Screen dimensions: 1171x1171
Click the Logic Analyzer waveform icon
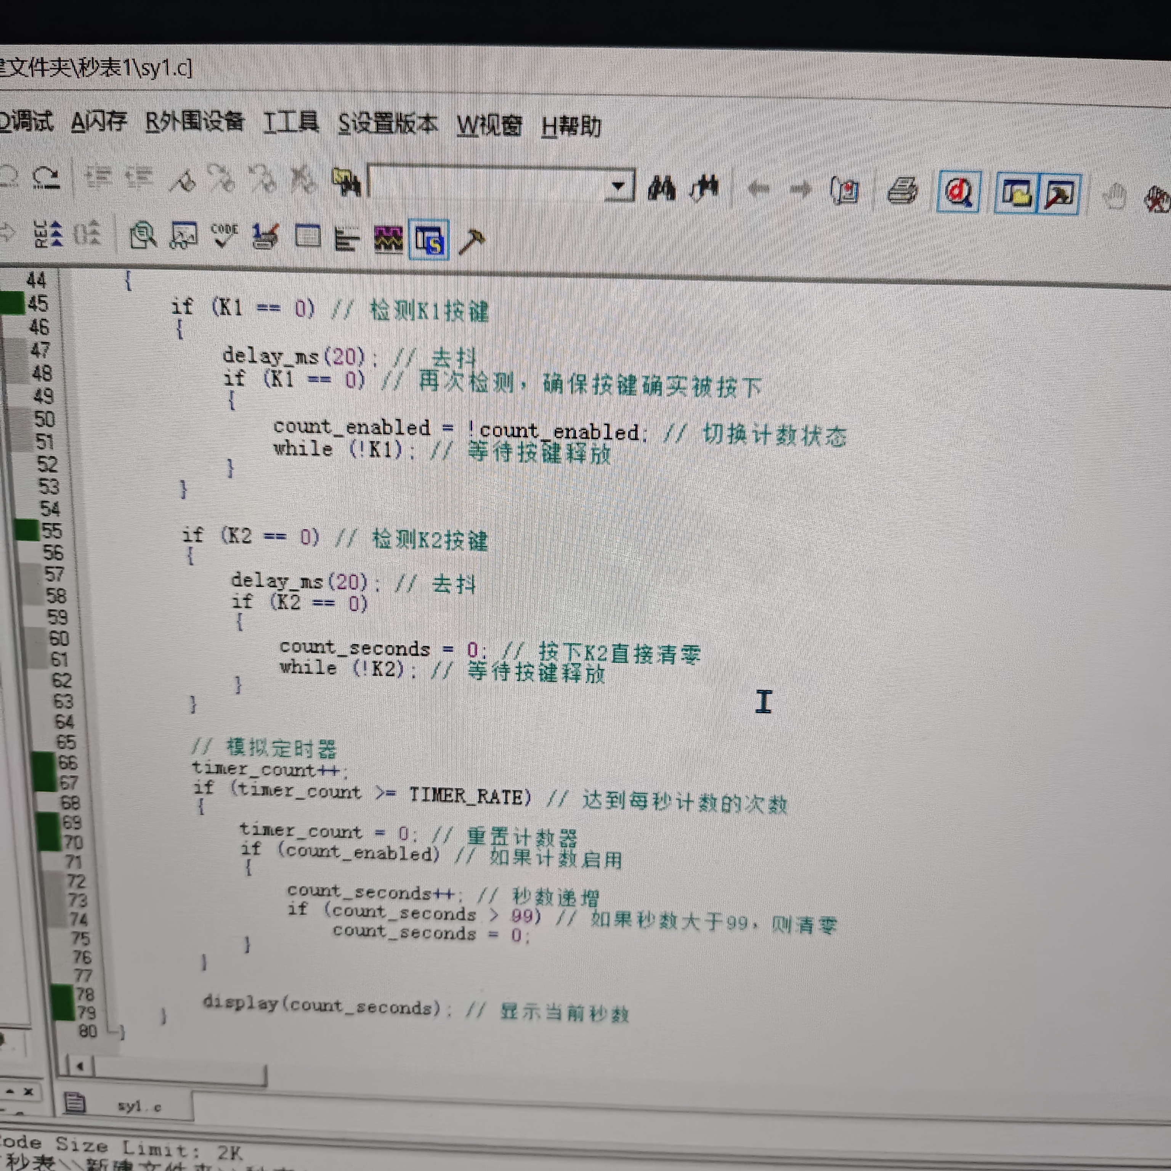click(x=388, y=239)
